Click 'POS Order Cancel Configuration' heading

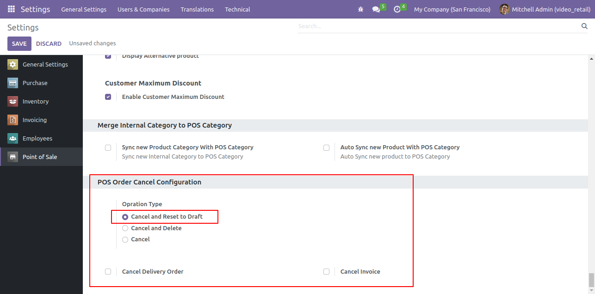coord(149,182)
